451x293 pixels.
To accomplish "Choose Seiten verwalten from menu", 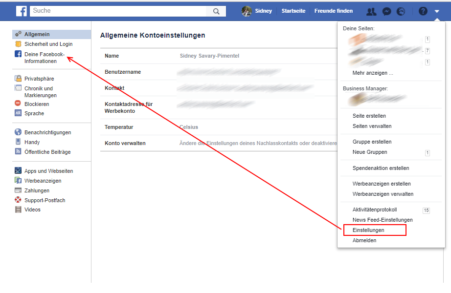I will point(372,126).
